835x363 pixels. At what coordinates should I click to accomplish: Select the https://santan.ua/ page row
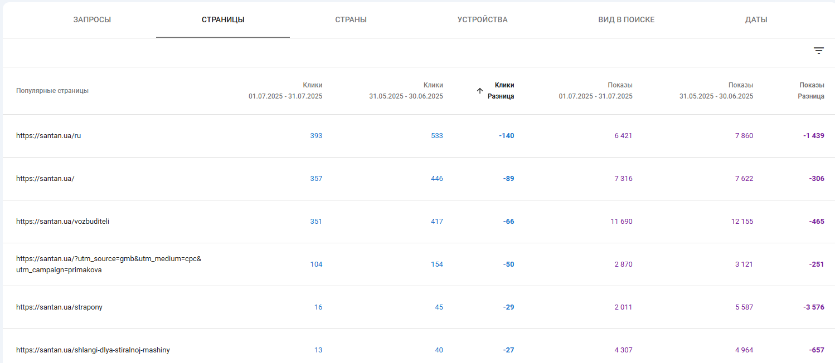click(x=419, y=179)
